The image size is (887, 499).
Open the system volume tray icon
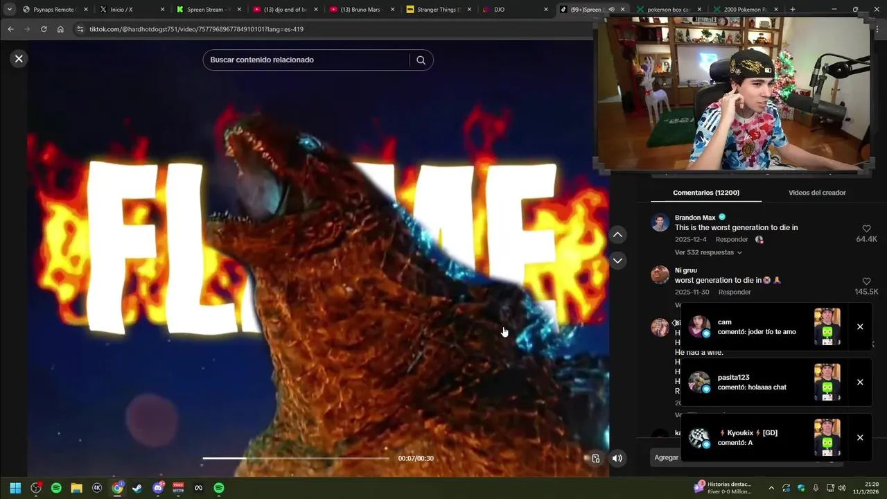pos(842,488)
